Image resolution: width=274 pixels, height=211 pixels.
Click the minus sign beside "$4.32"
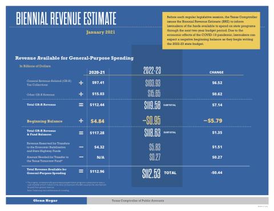(81, 147)
